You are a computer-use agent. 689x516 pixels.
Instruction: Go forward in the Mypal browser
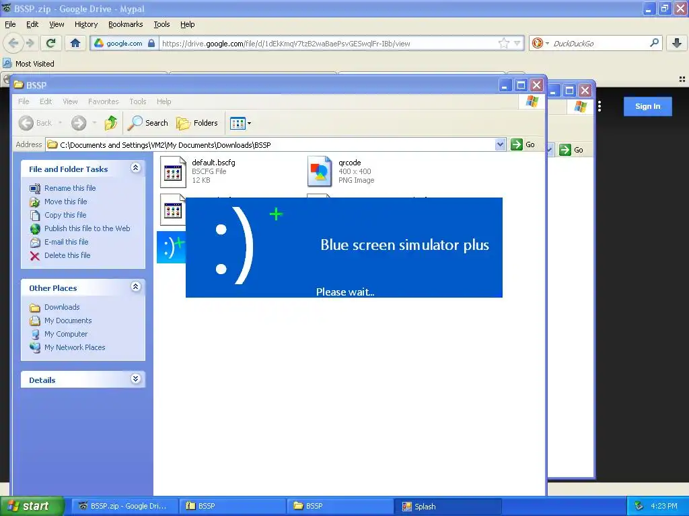[x=30, y=43]
